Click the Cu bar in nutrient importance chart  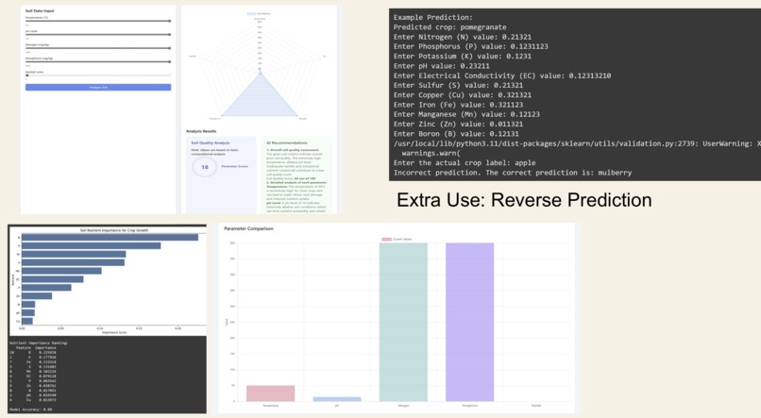[27, 321]
